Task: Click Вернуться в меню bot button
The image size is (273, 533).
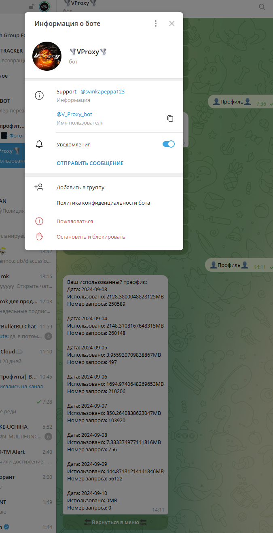Action: [x=115, y=522]
